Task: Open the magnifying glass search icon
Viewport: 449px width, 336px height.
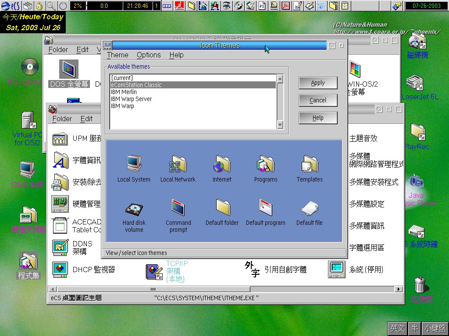Action: tap(51, 6)
